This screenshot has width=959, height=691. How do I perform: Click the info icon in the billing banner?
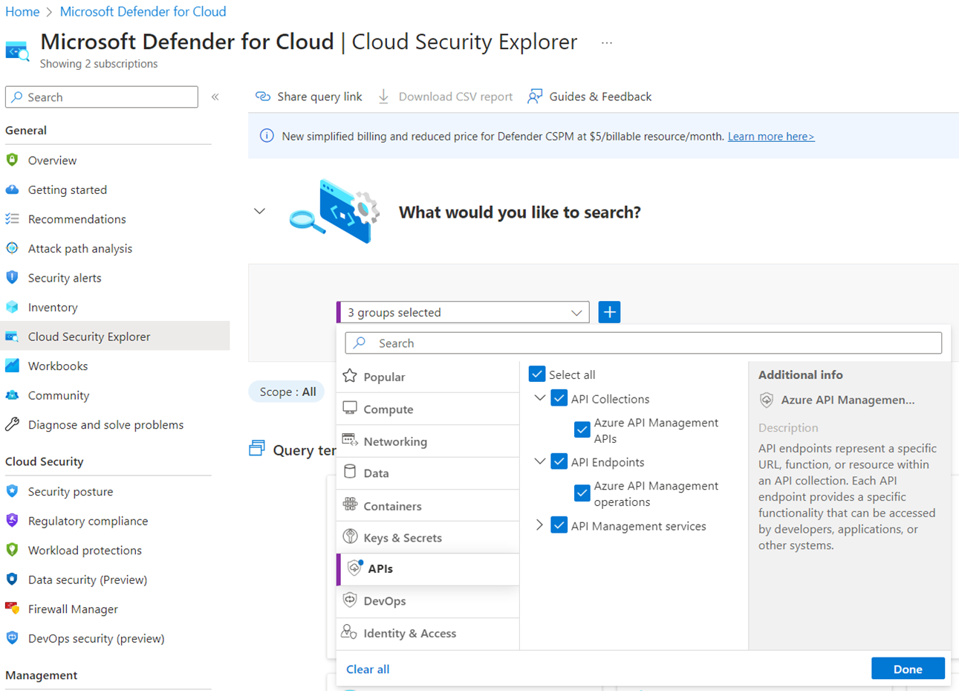[267, 136]
